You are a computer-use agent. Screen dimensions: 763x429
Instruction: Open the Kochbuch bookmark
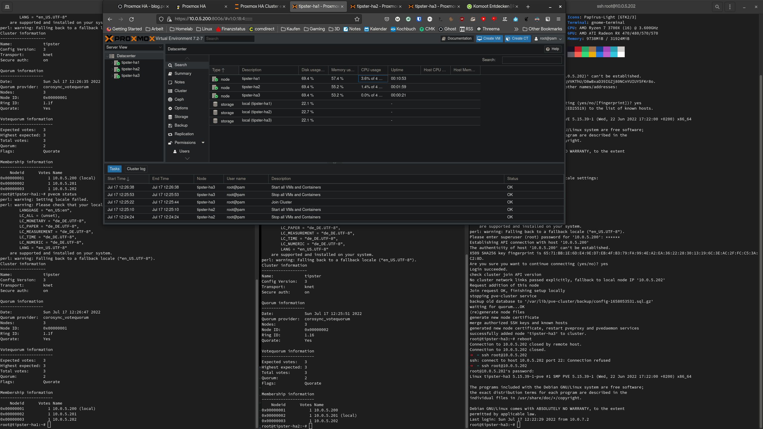pyautogui.click(x=403, y=29)
